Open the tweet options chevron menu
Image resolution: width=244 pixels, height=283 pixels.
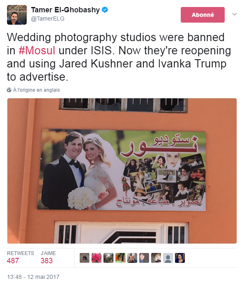click(234, 14)
